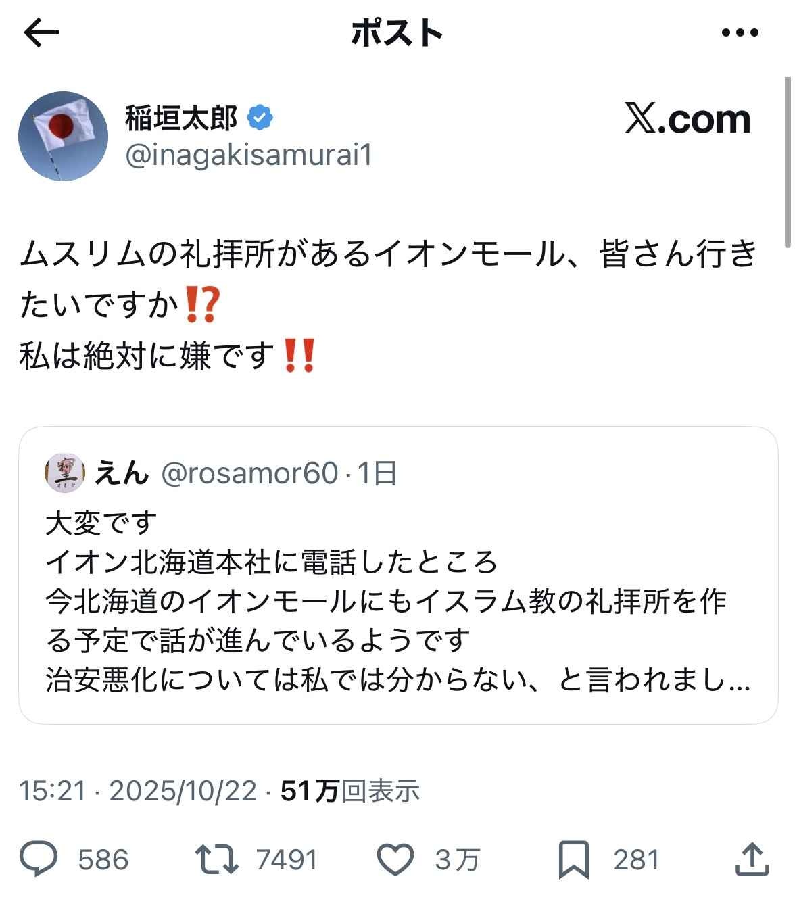This screenshot has width=797, height=910.
Task: Click the vertical scrollbar on the right edge
Action: coord(787,162)
